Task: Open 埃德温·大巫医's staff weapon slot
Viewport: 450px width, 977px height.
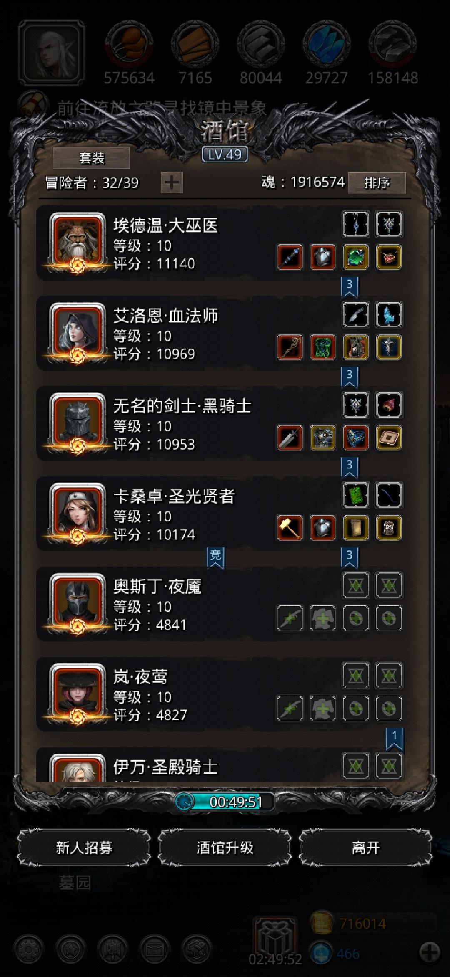Action: (x=290, y=257)
